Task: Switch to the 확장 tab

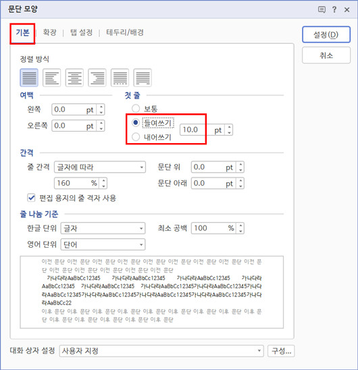Action: [x=49, y=32]
